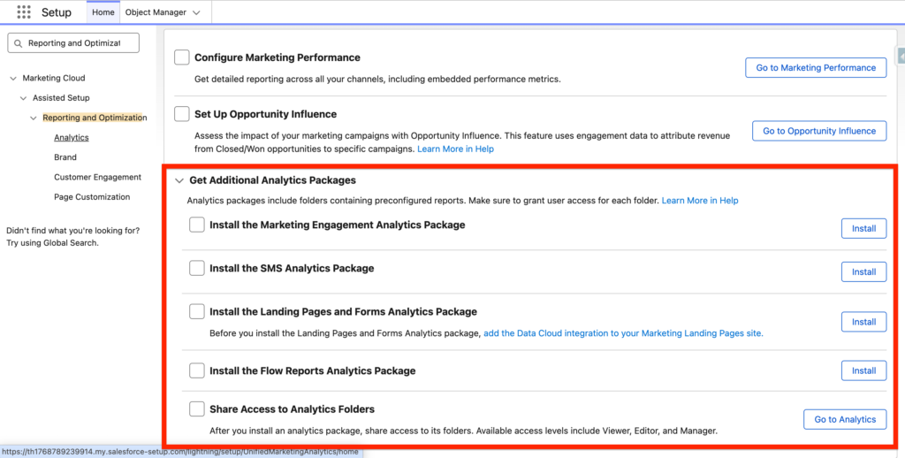Tick the Set Up Opportunity Influence checkbox
905x458 pixels.
182,114
